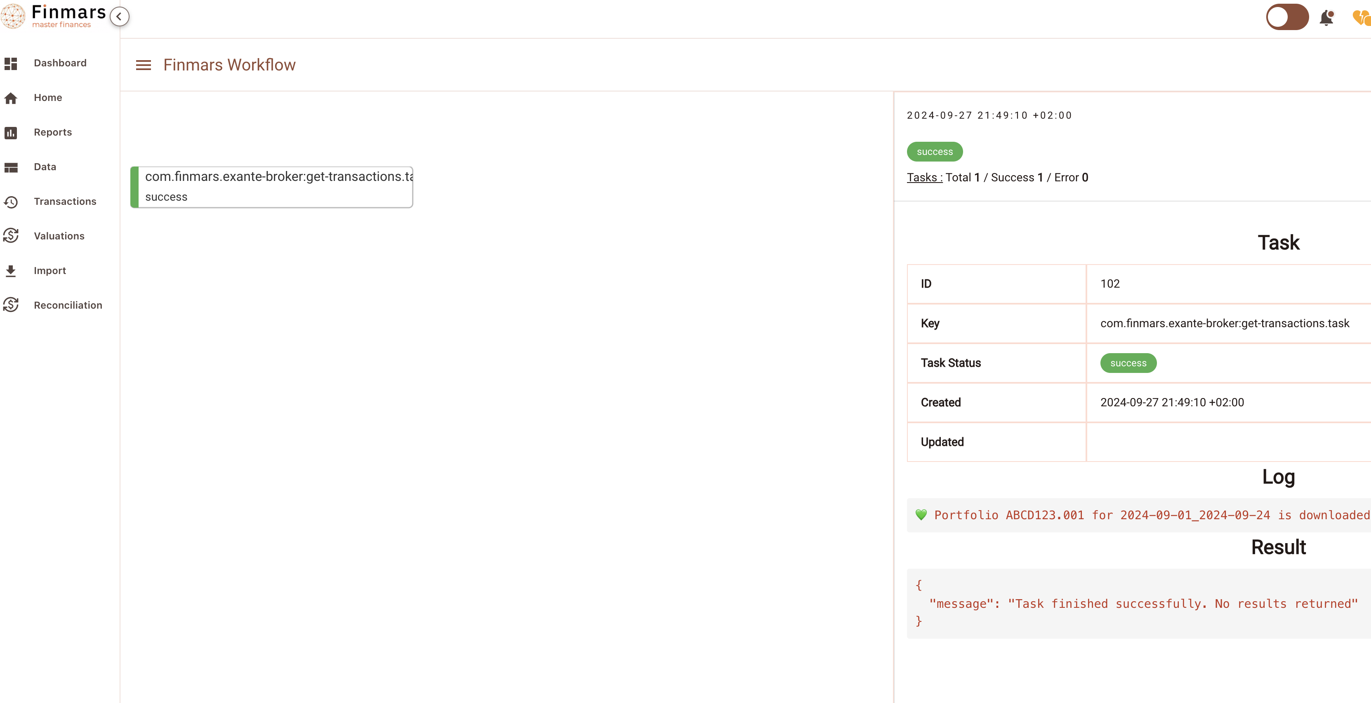Open notifications bell icon
Screen dimensions: 1371x703
pyautogui.click(x=1326, y=18)
